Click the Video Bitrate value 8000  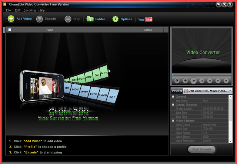tap(215, 137)
